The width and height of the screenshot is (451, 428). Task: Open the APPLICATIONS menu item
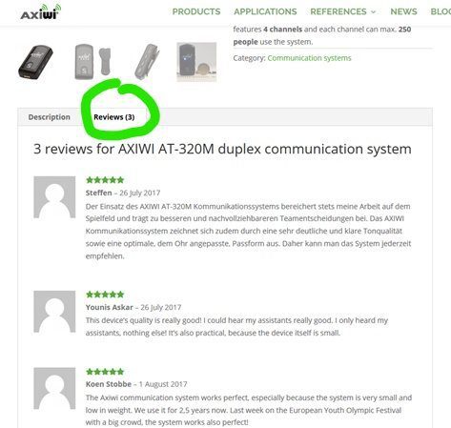(265, 11)
